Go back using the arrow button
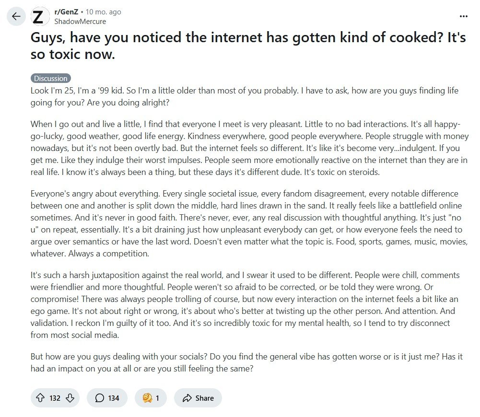 point(16,16)
